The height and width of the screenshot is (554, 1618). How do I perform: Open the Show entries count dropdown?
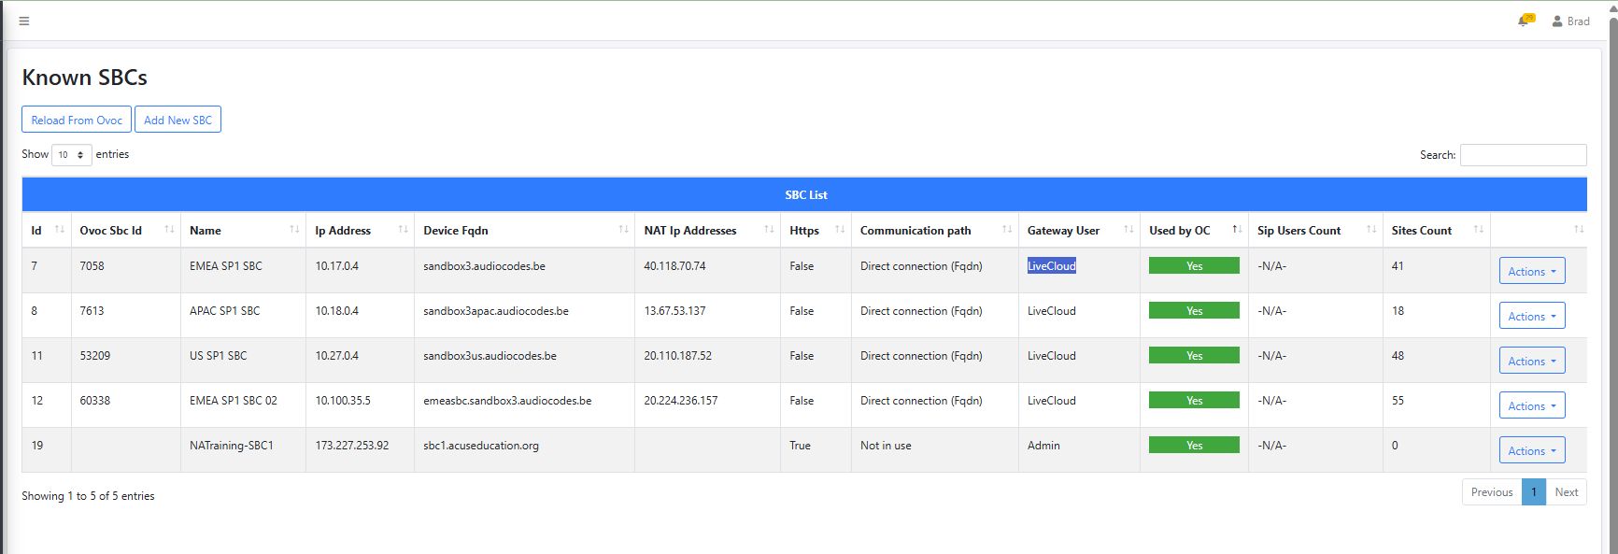tap(71, 155)
